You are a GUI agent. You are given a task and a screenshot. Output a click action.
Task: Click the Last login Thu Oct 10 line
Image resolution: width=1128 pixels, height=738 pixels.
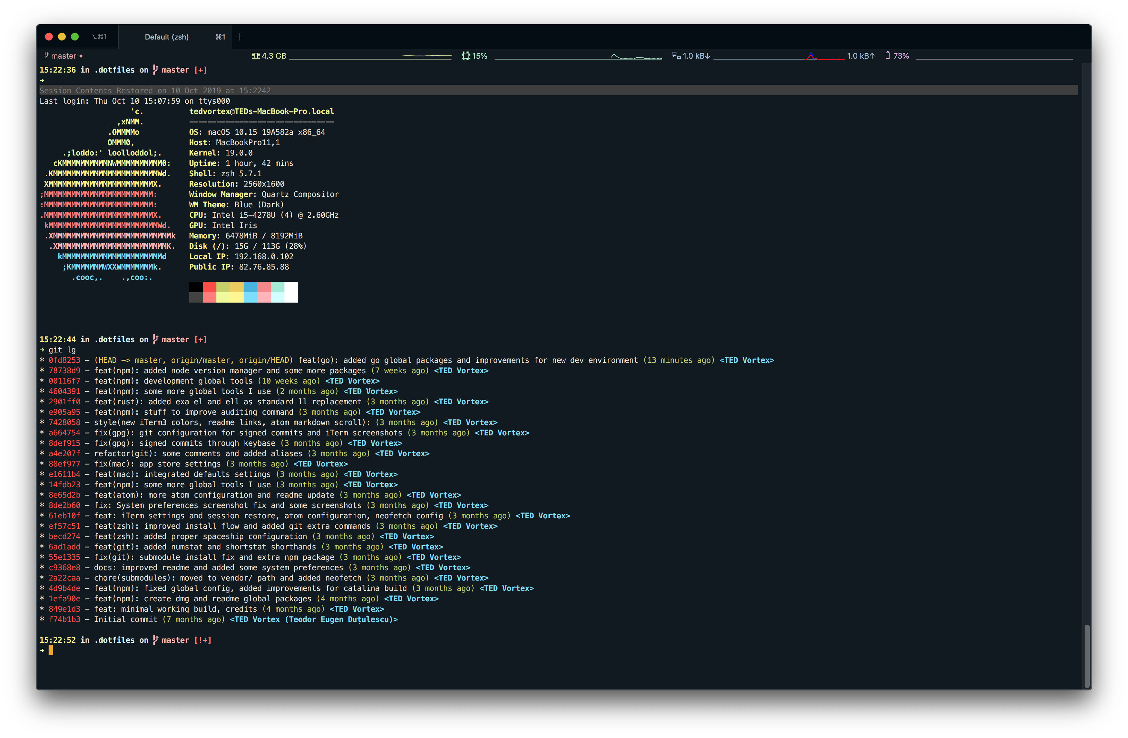click(134, 101)
